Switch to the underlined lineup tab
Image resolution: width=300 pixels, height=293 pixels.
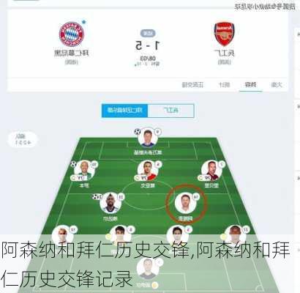point(251,85)
